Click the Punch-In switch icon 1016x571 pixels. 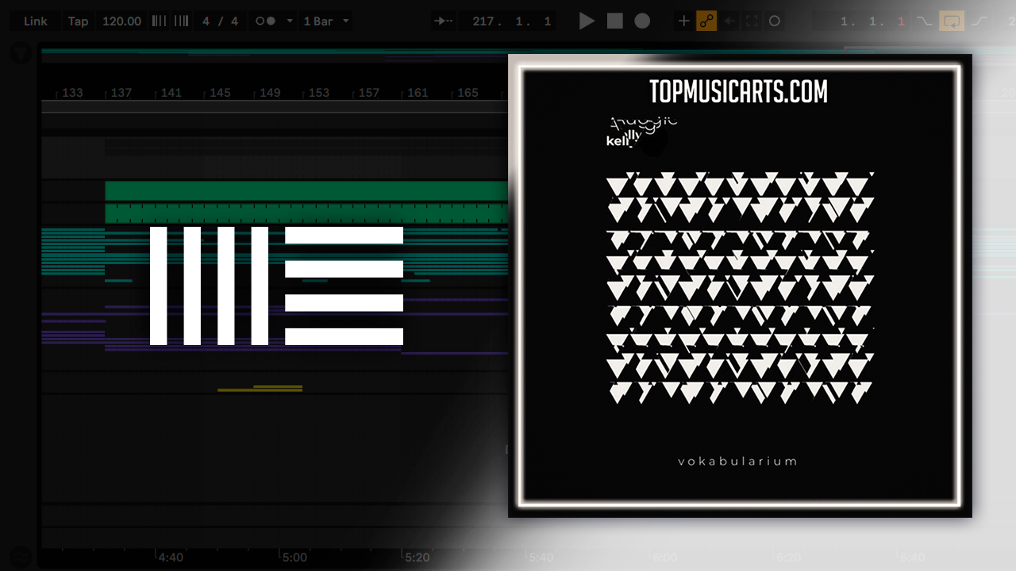click(x=924, y=21)
